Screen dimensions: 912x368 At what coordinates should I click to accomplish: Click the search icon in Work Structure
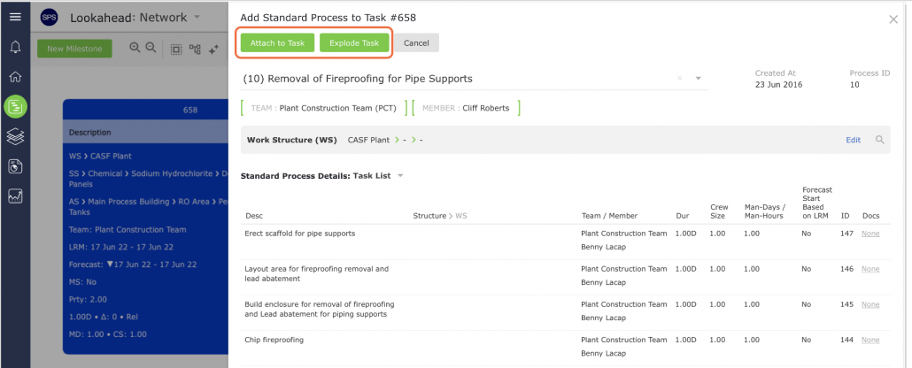click(x=879, y=140)
